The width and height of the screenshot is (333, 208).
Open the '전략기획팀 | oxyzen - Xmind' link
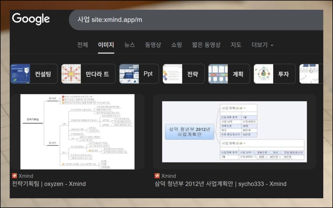49,184
